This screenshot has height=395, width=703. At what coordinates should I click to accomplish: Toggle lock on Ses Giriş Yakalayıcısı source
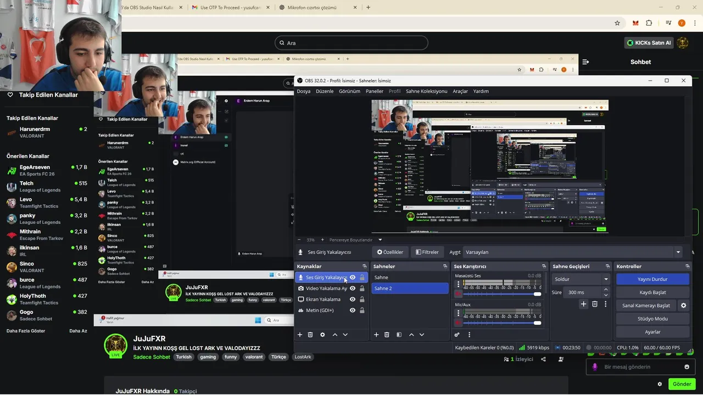click(x=362, y=278)
